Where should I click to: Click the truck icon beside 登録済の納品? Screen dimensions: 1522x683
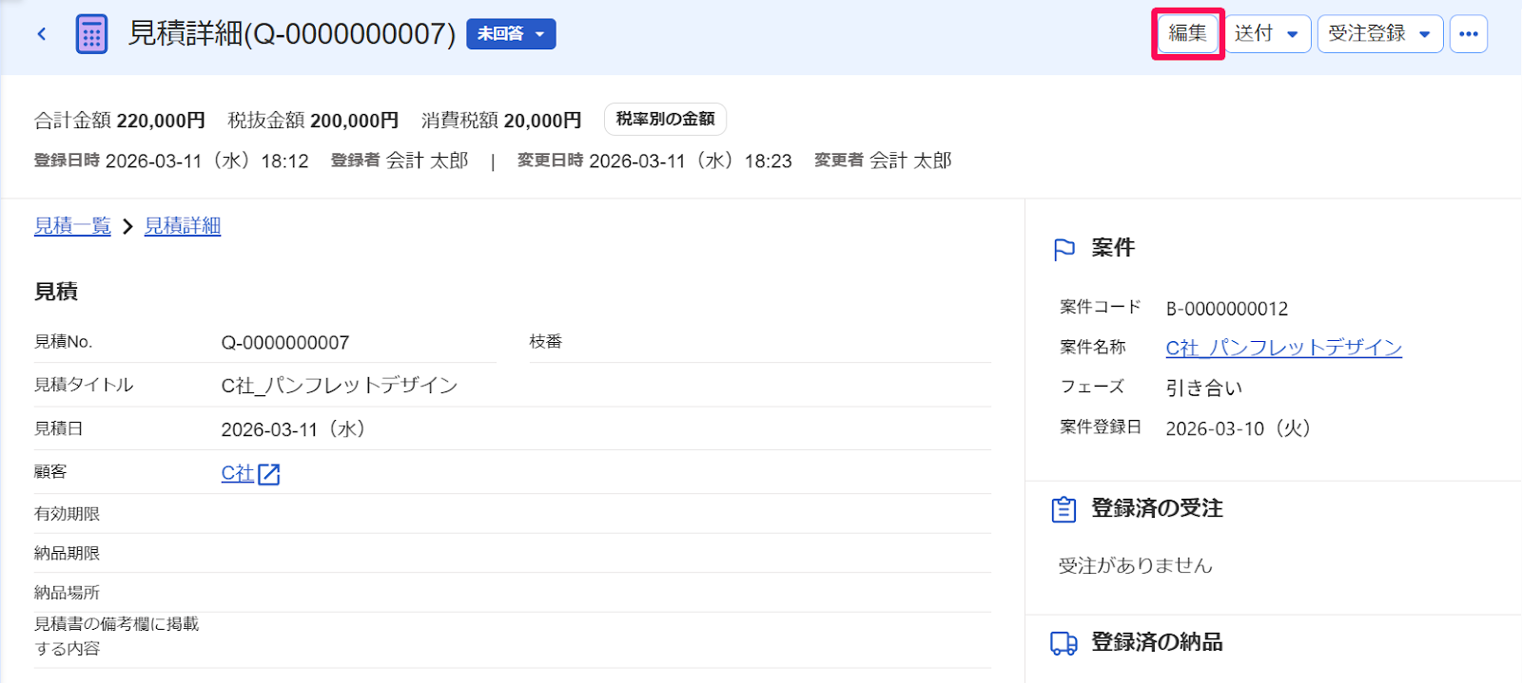pos(1063,643)
